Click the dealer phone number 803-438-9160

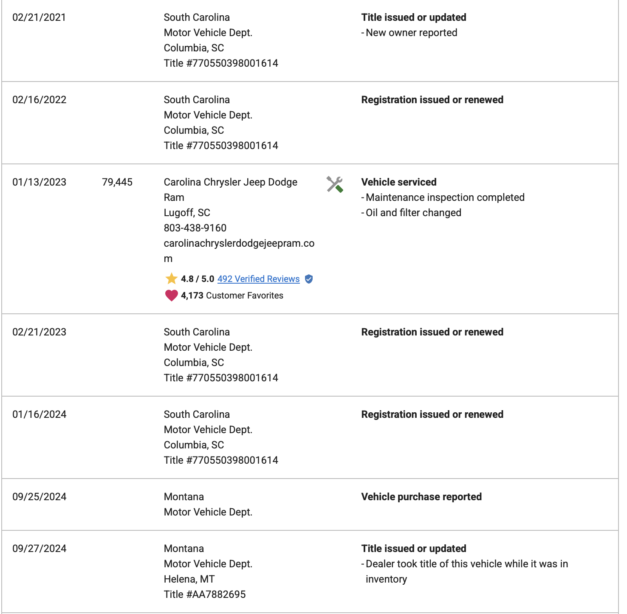195,228
